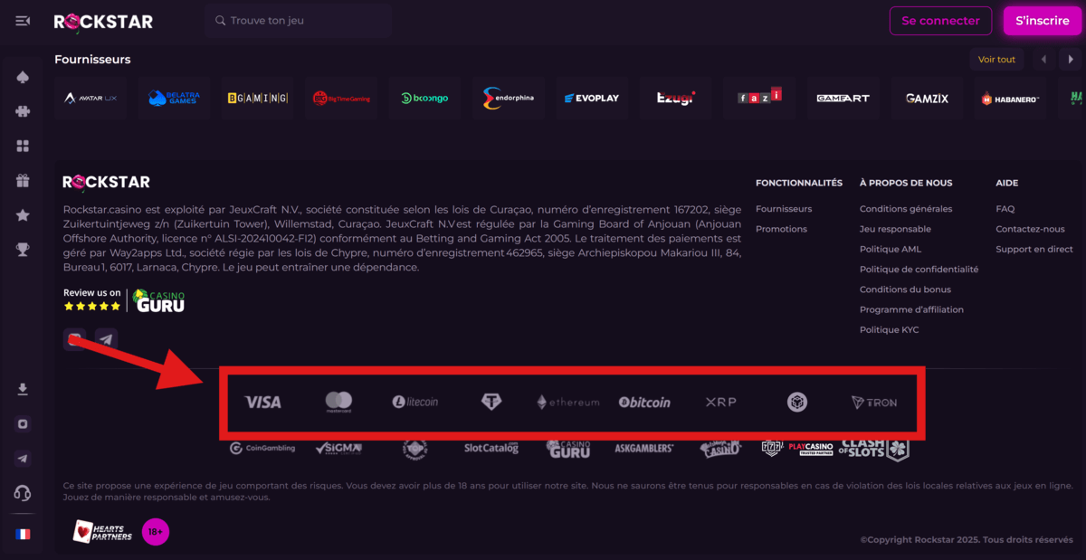1086x560 pixels.
Task: Open the trophy tournaments sidebar icon
Action: (x=23, y=250)
